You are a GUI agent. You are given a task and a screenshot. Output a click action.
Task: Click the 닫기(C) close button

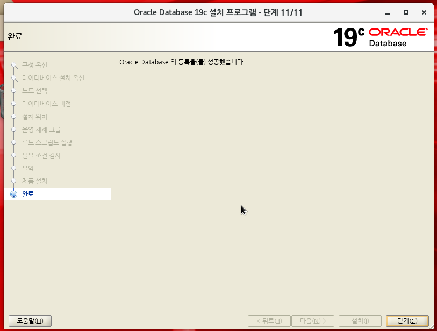tap(407, 321)
